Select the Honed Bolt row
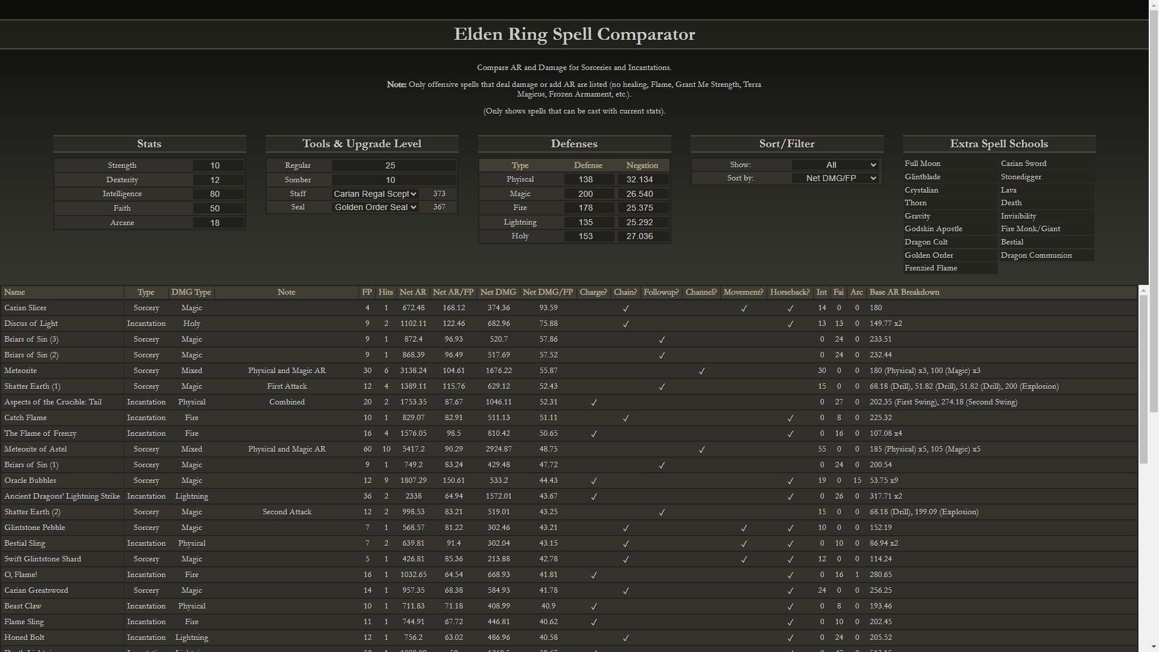This screenshot has width=1159, height=652. coord(569,638)
